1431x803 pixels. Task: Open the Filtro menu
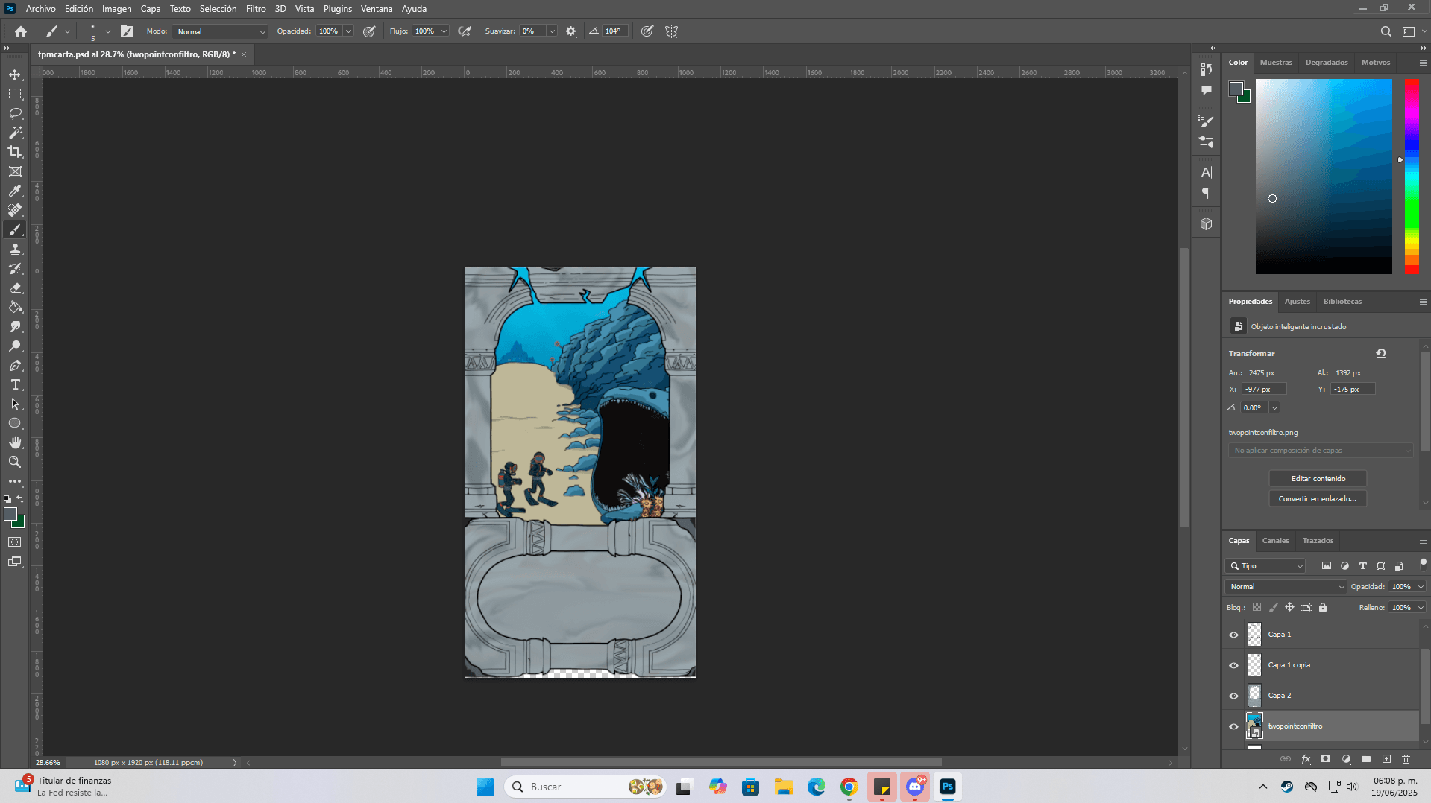coord(256,9)
